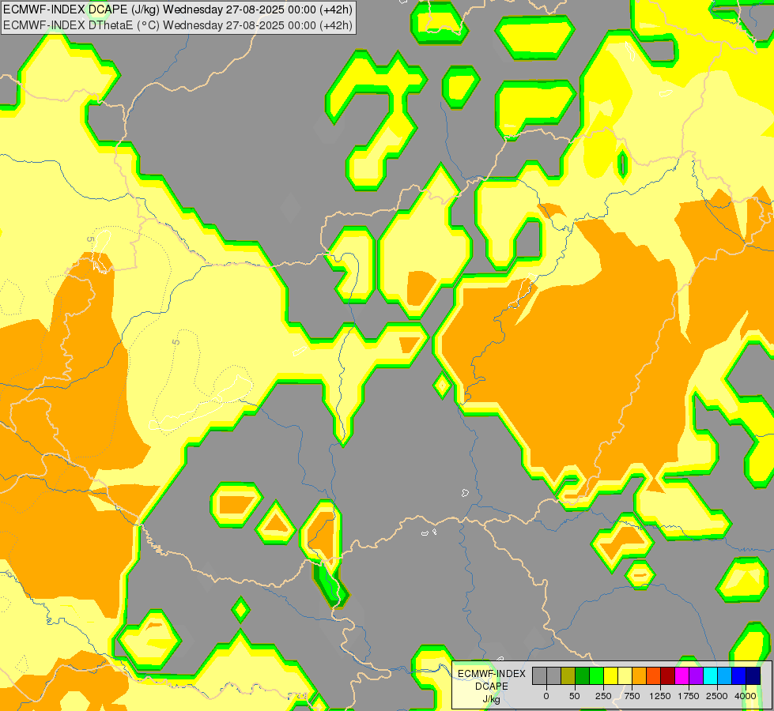Select the bright yellow legend swatch
Image resolution: width=774 pixels, height=711 pixels.
tap(610, 675)
